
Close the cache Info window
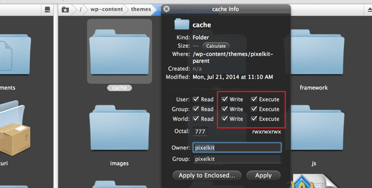[166, 9]
